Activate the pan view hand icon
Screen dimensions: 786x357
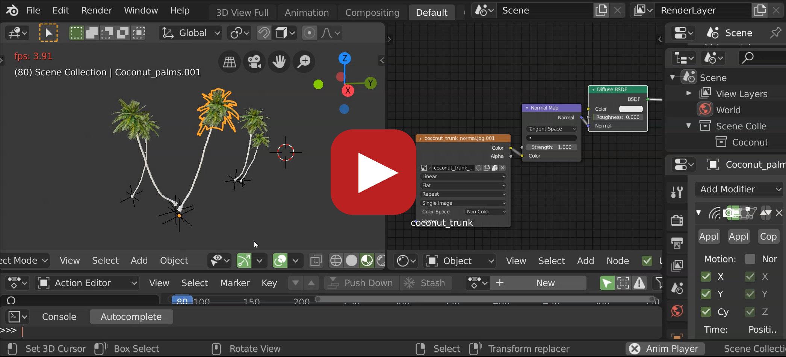pos(279,61)
